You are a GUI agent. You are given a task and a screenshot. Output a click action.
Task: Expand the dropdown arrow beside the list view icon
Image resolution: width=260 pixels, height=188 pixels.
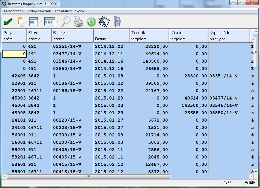[41, 22]
